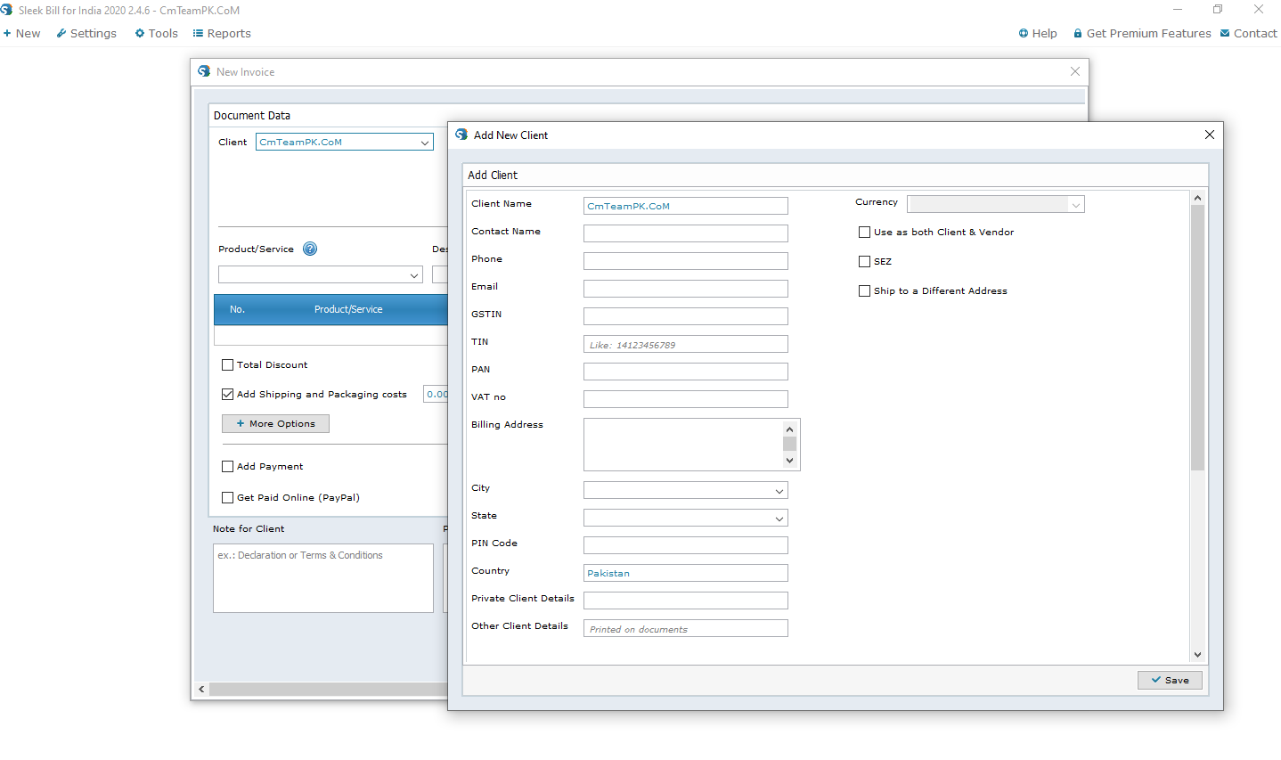1281x760 pixels.
Task: Click the PAN input field
Action: 685,372
